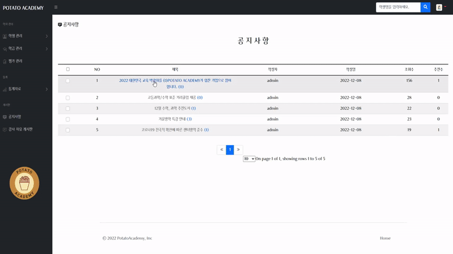
Task: Click the 공지사항 breadcrumb speech-bubble icon
Action: point(60,25)
